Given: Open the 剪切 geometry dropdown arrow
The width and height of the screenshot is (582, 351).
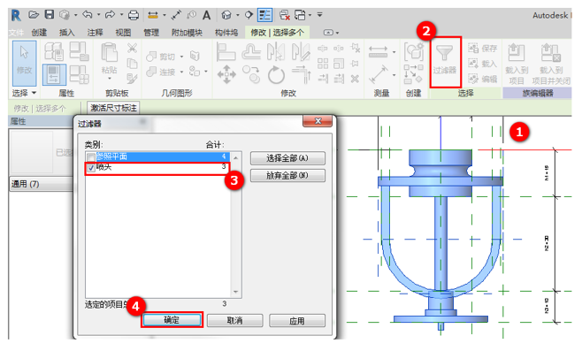Looking at the screenshot, I should [181, 57].
